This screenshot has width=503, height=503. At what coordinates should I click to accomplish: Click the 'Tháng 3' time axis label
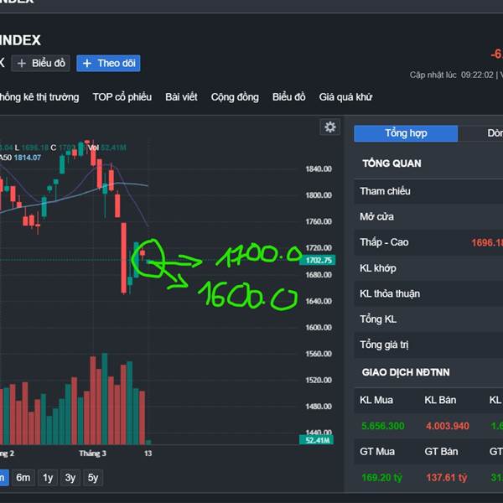[x=93, y=454]
